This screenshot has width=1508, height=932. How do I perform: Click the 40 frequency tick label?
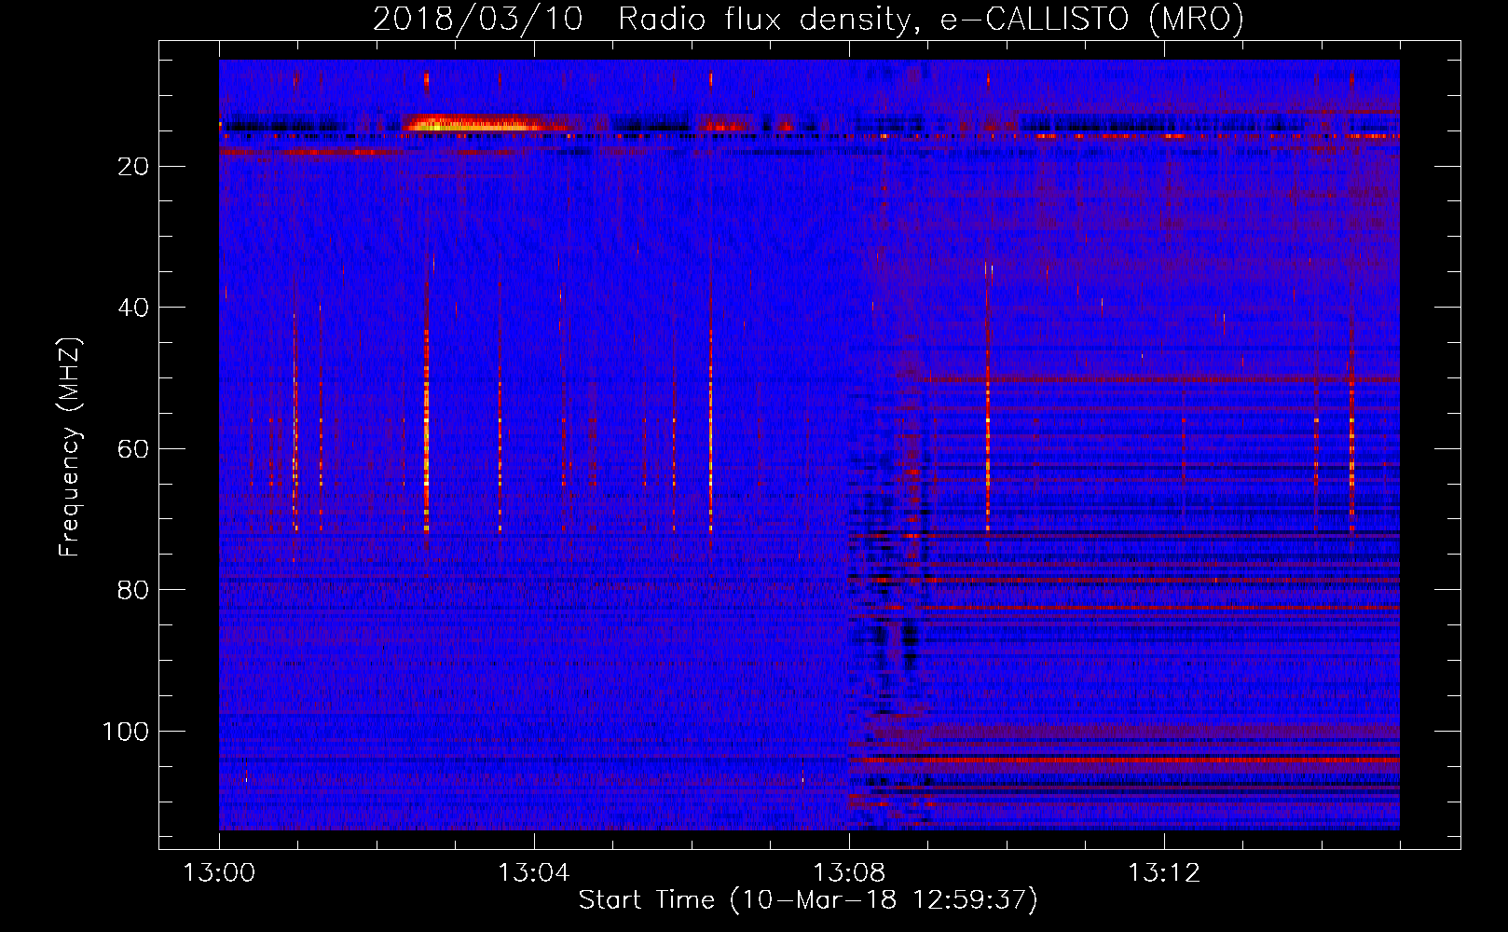(x=133, y=308)
